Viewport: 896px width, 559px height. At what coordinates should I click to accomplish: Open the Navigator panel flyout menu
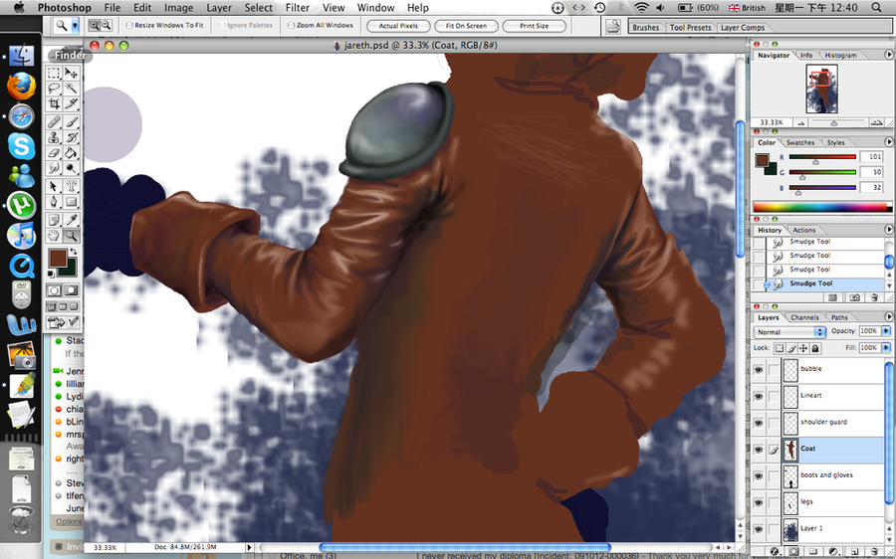889,55
